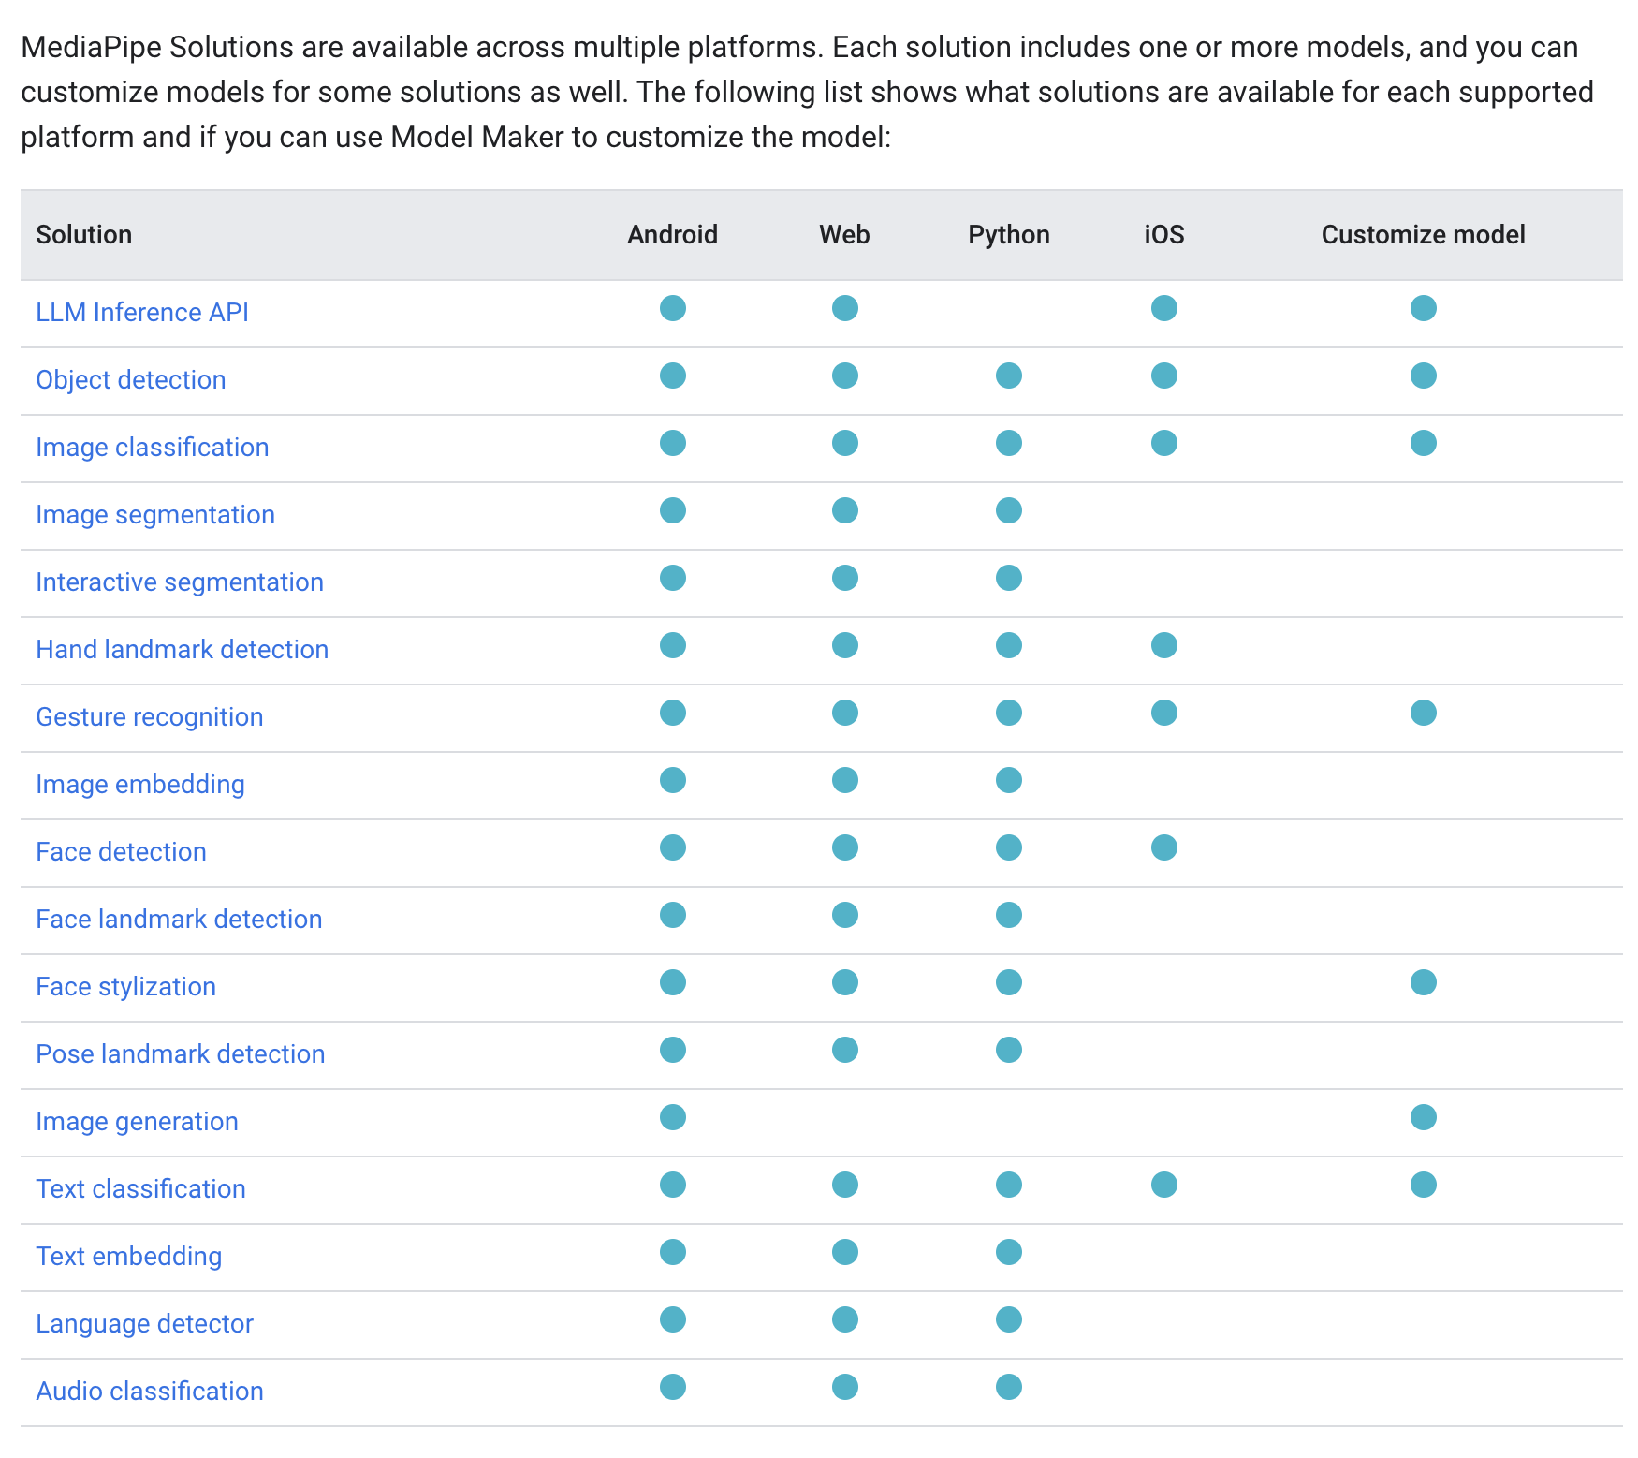Click Python dot for Text embedding
The height and width of the screenshot is (1458, 1638).
pos(1009,1252)
